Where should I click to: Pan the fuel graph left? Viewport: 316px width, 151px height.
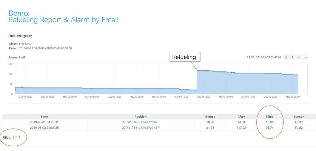tap(286, 57)
